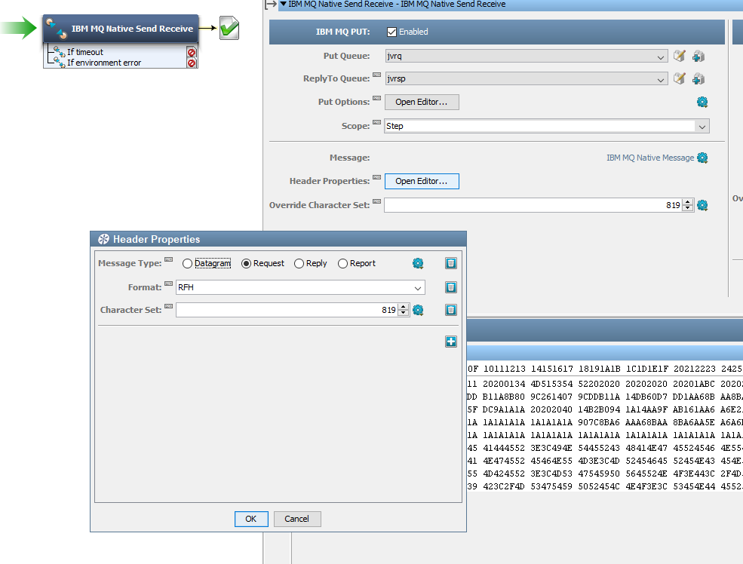Open the Put Queue dropdown
Viewport: 743px width, 564px height.
coord(661,57)
